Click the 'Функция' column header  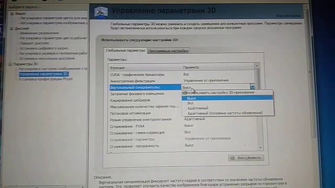(x=117, y=68)
